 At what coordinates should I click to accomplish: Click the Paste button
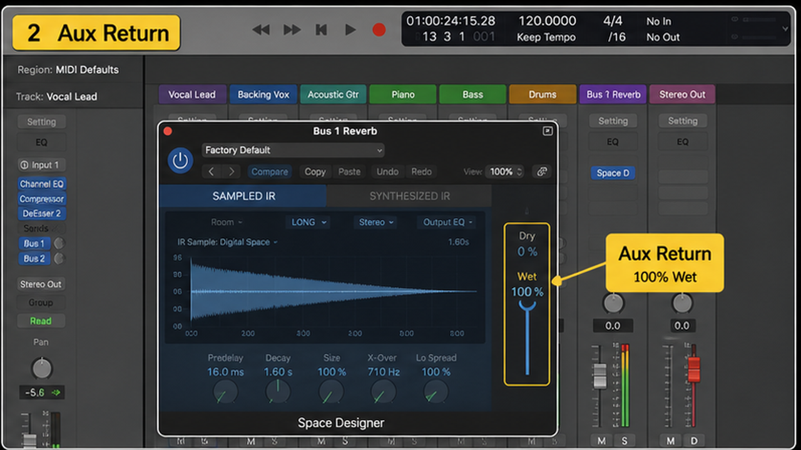pos(349,171)
